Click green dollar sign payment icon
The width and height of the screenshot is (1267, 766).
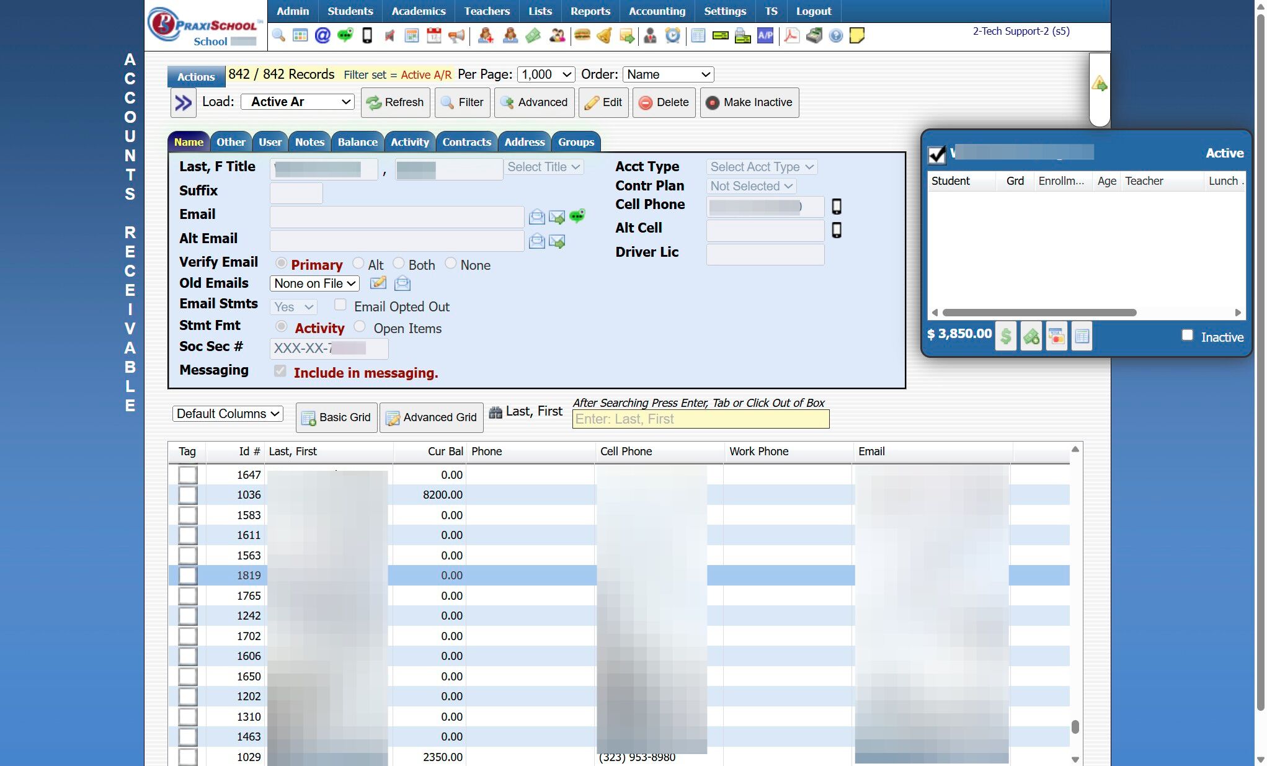tap(1005, 337)
